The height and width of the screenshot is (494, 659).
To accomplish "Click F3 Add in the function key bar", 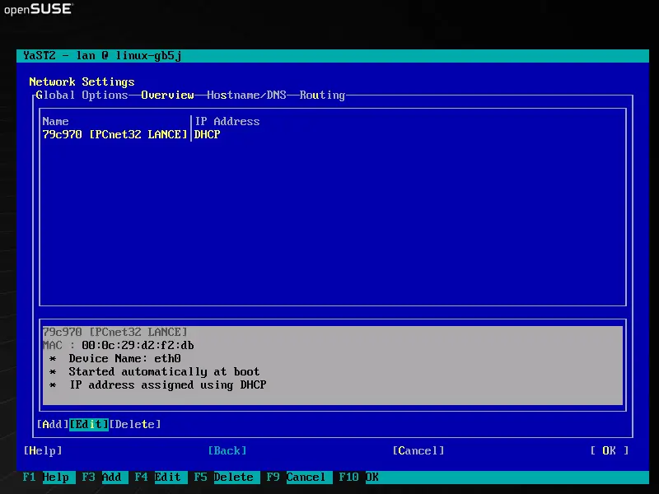I will click(x=105, y=478).
